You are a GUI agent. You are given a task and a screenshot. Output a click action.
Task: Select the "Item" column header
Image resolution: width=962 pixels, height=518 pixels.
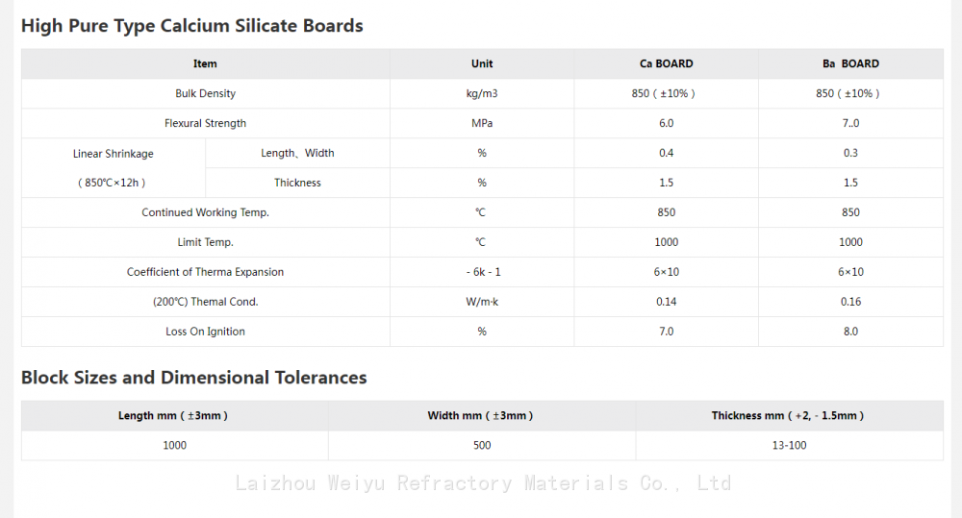pyautogui.click(x=205, y=63)
